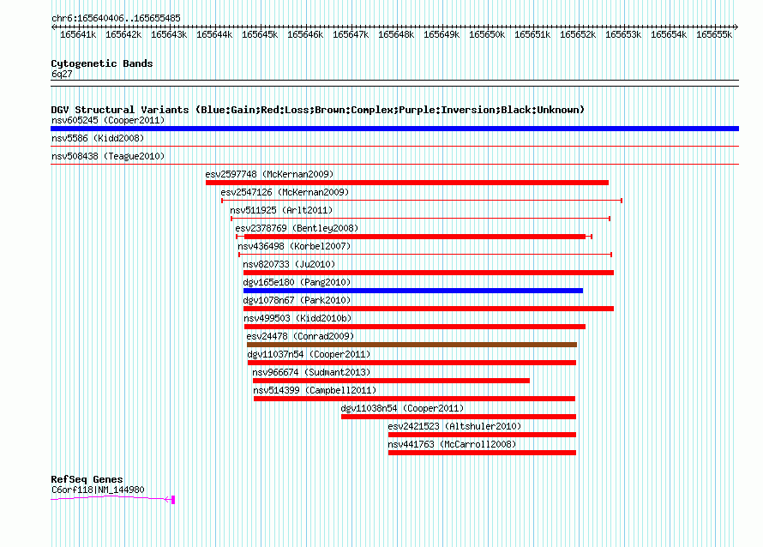This screenshot has width=763, height=547.
Task: Click the nsv5586 (Kidd2008) label
Action: [x=98, y=138]
